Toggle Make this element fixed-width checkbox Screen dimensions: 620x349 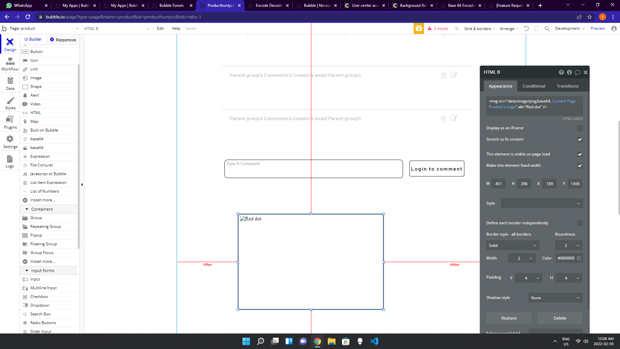pos(580,166)
